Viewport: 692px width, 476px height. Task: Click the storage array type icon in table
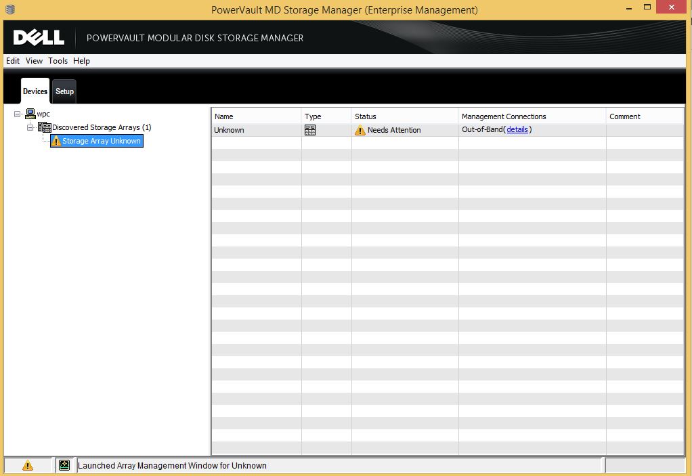310,130
